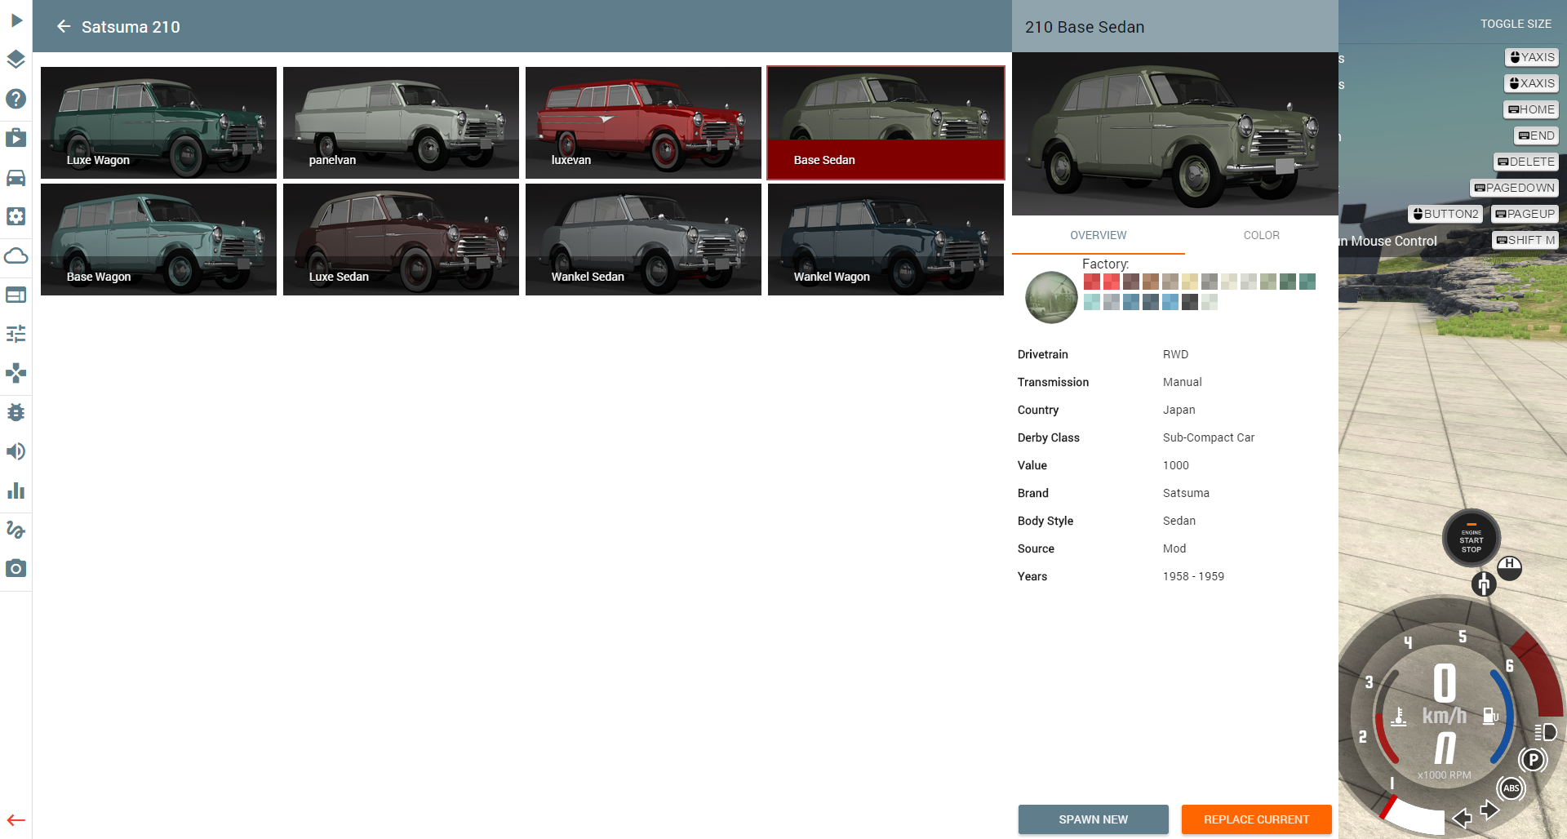Screen dimensions: 1567x839
Task: Click the Toggle Size label
Action: pyautogui.click(x=1516, y=24)
